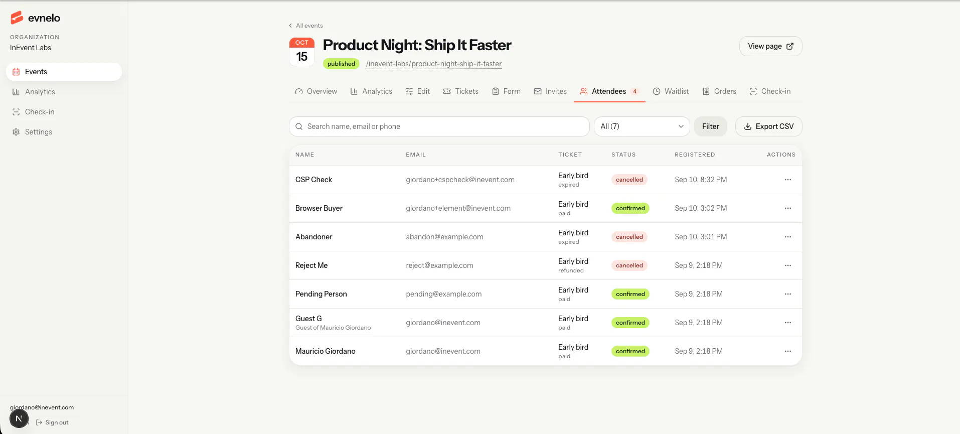Open row actions for Guest G

point(787,323)
